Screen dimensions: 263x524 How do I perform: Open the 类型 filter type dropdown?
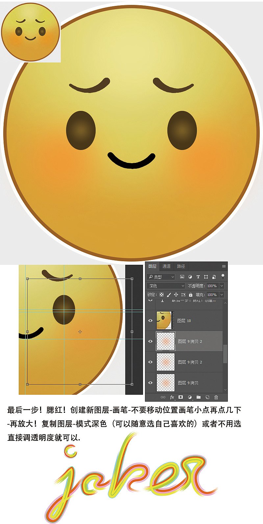tap(161, 277)
